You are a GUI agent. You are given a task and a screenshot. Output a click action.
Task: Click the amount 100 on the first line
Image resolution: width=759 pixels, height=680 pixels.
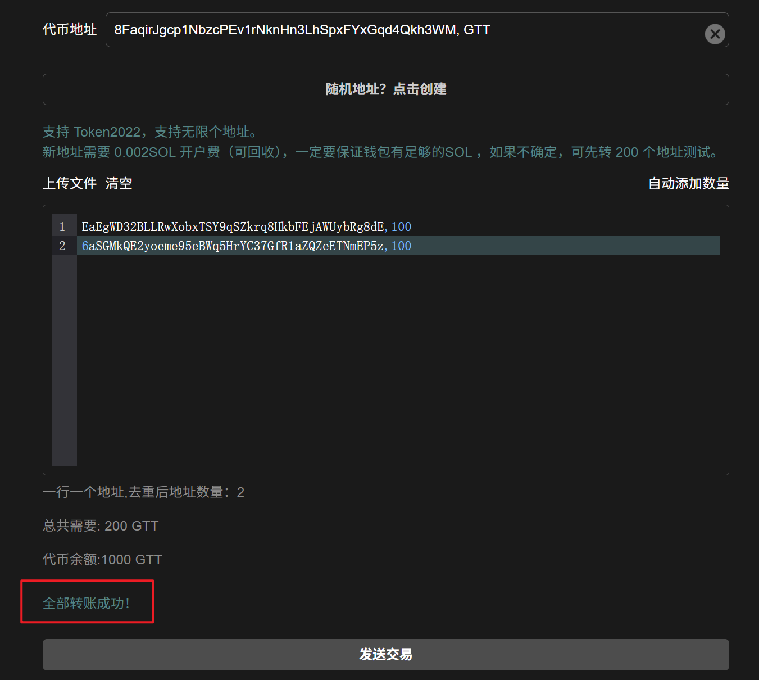[x=401, y=227]
